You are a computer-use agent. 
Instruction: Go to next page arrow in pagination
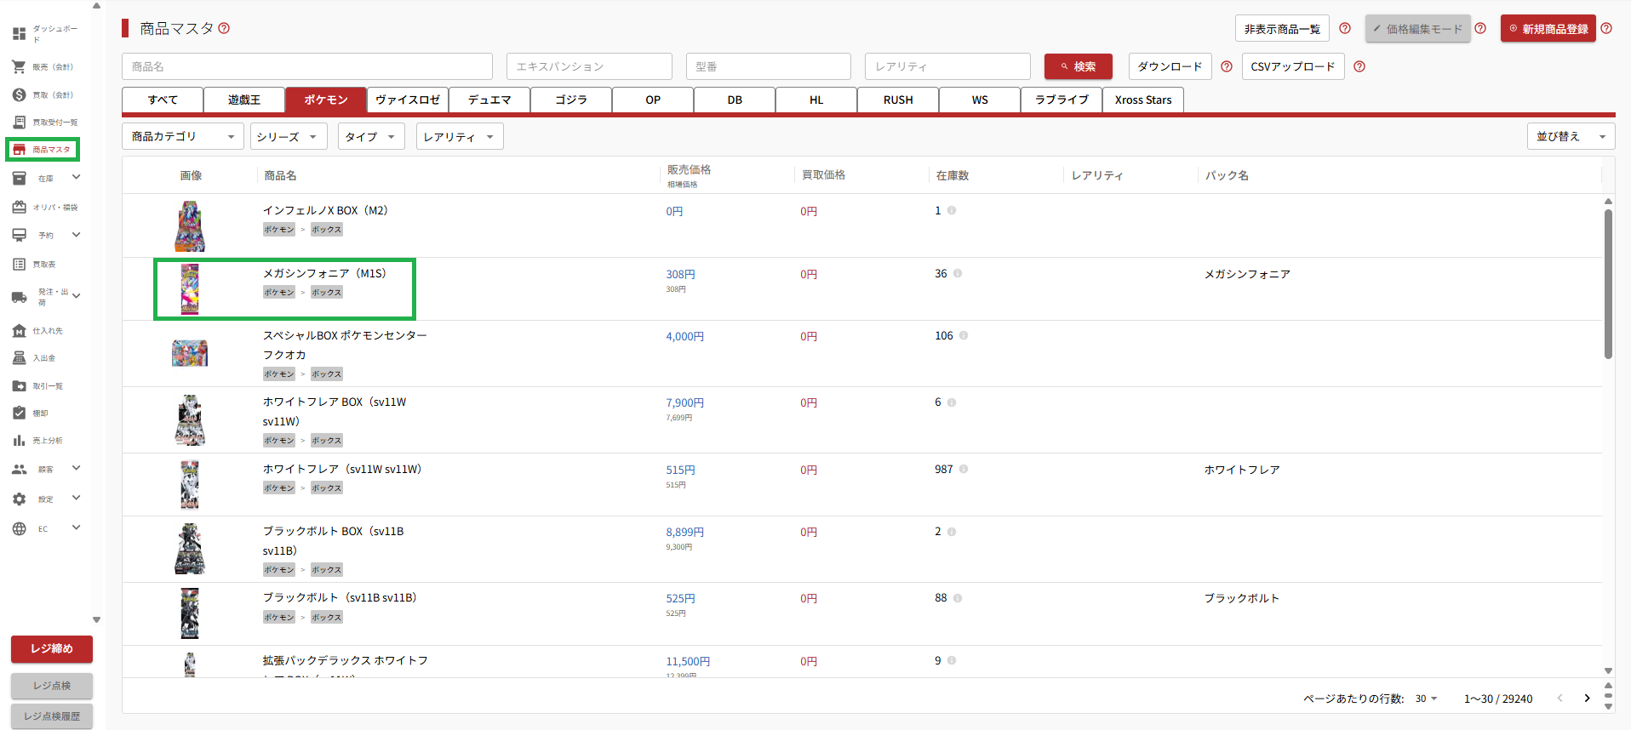point(1587,699)
